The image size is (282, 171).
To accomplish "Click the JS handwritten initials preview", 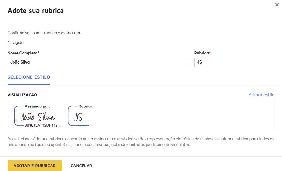I will point(78,117).
